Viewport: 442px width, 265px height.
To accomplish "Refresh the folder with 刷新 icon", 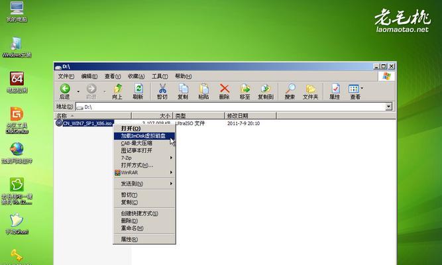I will point(138,89).
